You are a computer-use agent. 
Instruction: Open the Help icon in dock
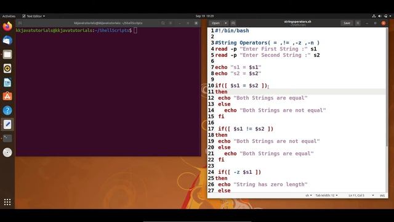pyautogui.click(x=7, y=110)
